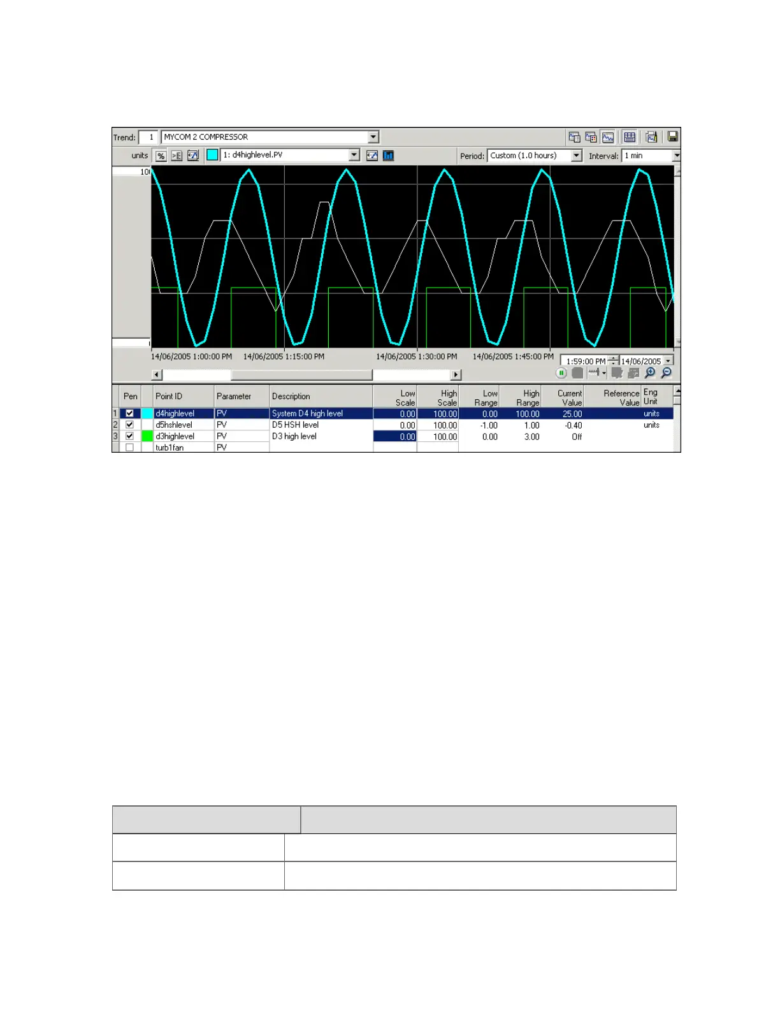This screenshot has height=1010, width=780.
Task: Switch axis to percent with the % button
Action: pos(161,156)
